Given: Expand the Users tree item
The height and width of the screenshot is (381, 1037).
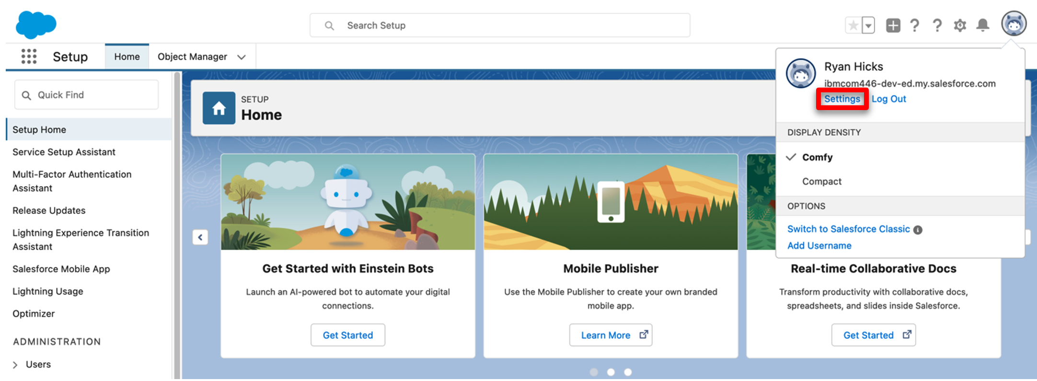Looking at the screenshot, I should click(x=15, y=365).
